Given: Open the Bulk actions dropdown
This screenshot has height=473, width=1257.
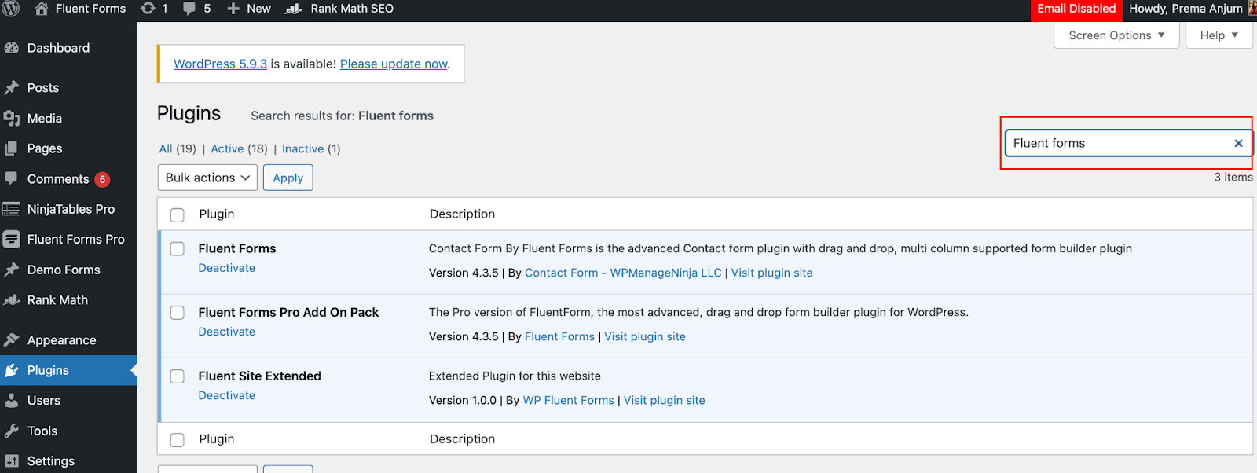Looking at the screenshot, I should click(x=208, y=178).
